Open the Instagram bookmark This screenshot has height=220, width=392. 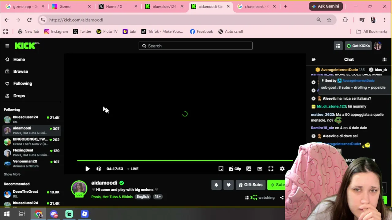coord(56,31)
